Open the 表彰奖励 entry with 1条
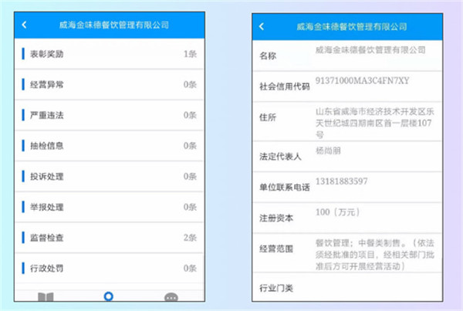Viewport: 463px width, 311px height. (113, 54)
